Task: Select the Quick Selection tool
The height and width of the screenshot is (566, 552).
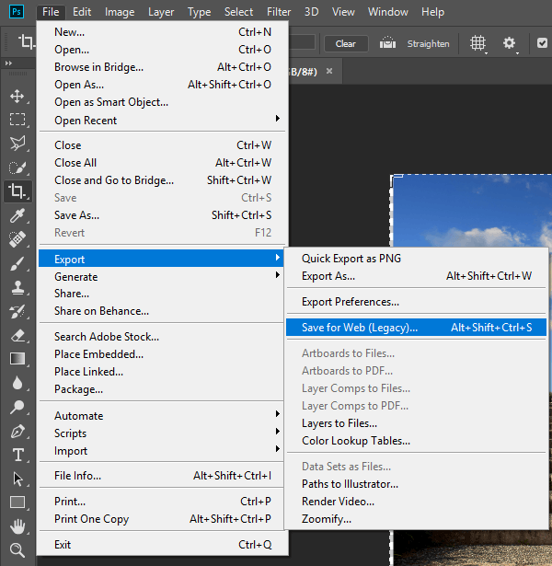Action: [17, 167]
